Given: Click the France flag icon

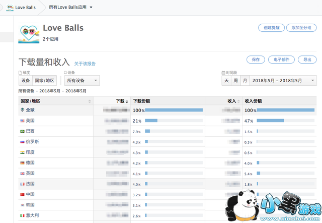Looking at the screenshot, I should [22, 184].
